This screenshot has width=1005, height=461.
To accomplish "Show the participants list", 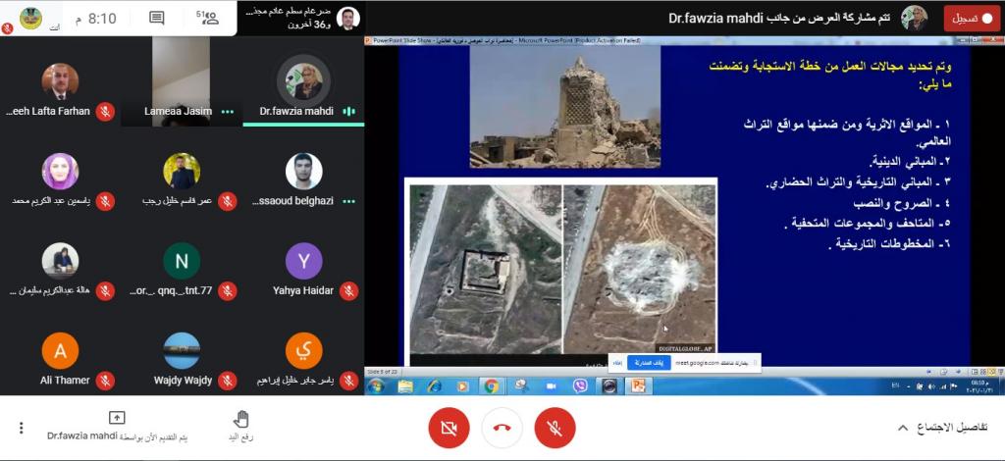I will coord(207,18).
